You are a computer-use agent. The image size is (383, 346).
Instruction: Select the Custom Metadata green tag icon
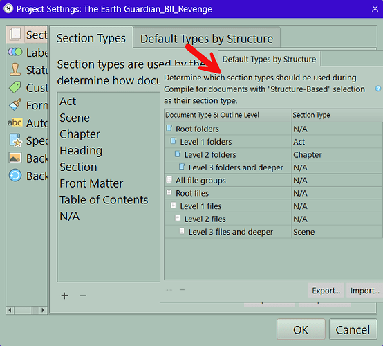(15, 87)
